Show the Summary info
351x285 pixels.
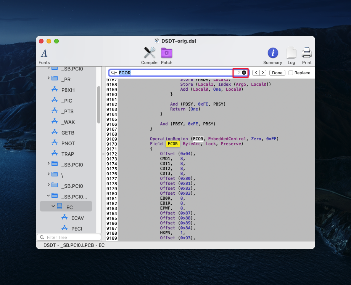pyautogui.click(x=272, y=56)
